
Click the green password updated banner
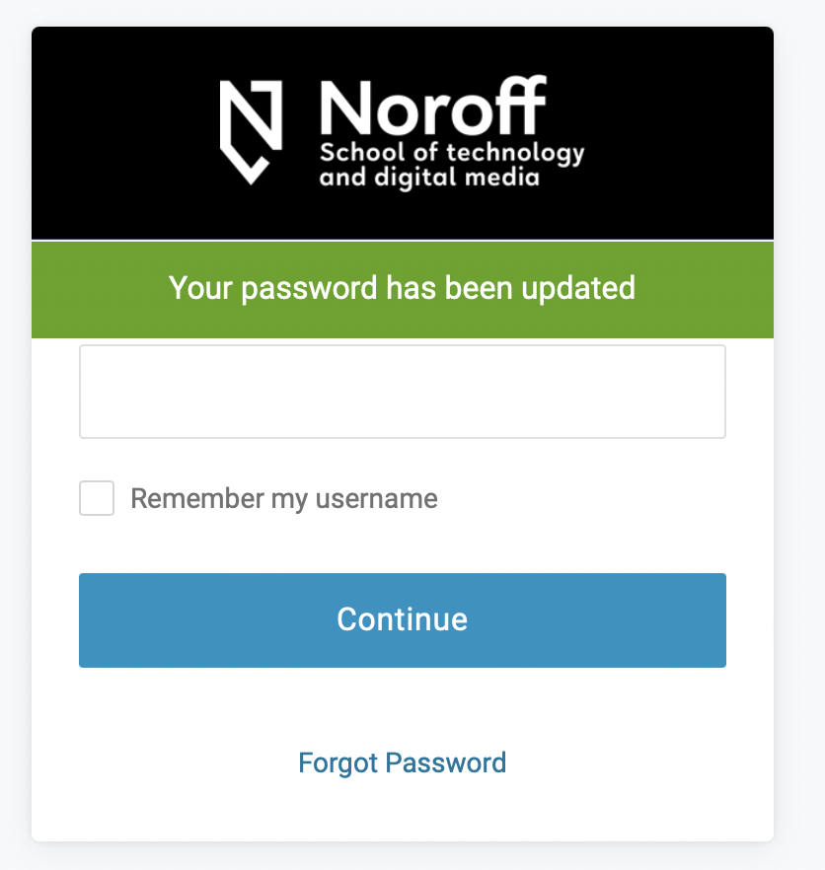pos(403,290)
